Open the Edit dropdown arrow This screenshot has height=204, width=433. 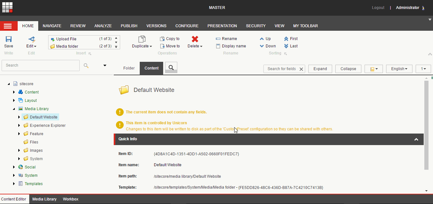pyautogui.click(x=35, y=46)
